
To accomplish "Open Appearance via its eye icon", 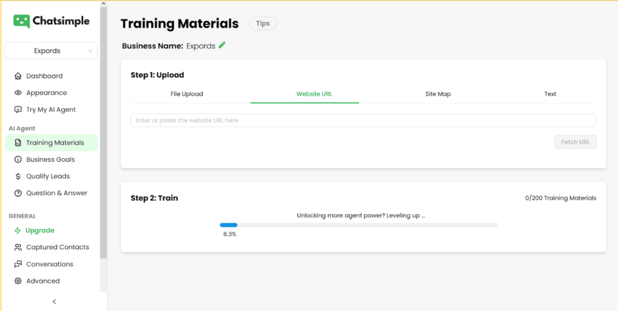I will [17, 93].
